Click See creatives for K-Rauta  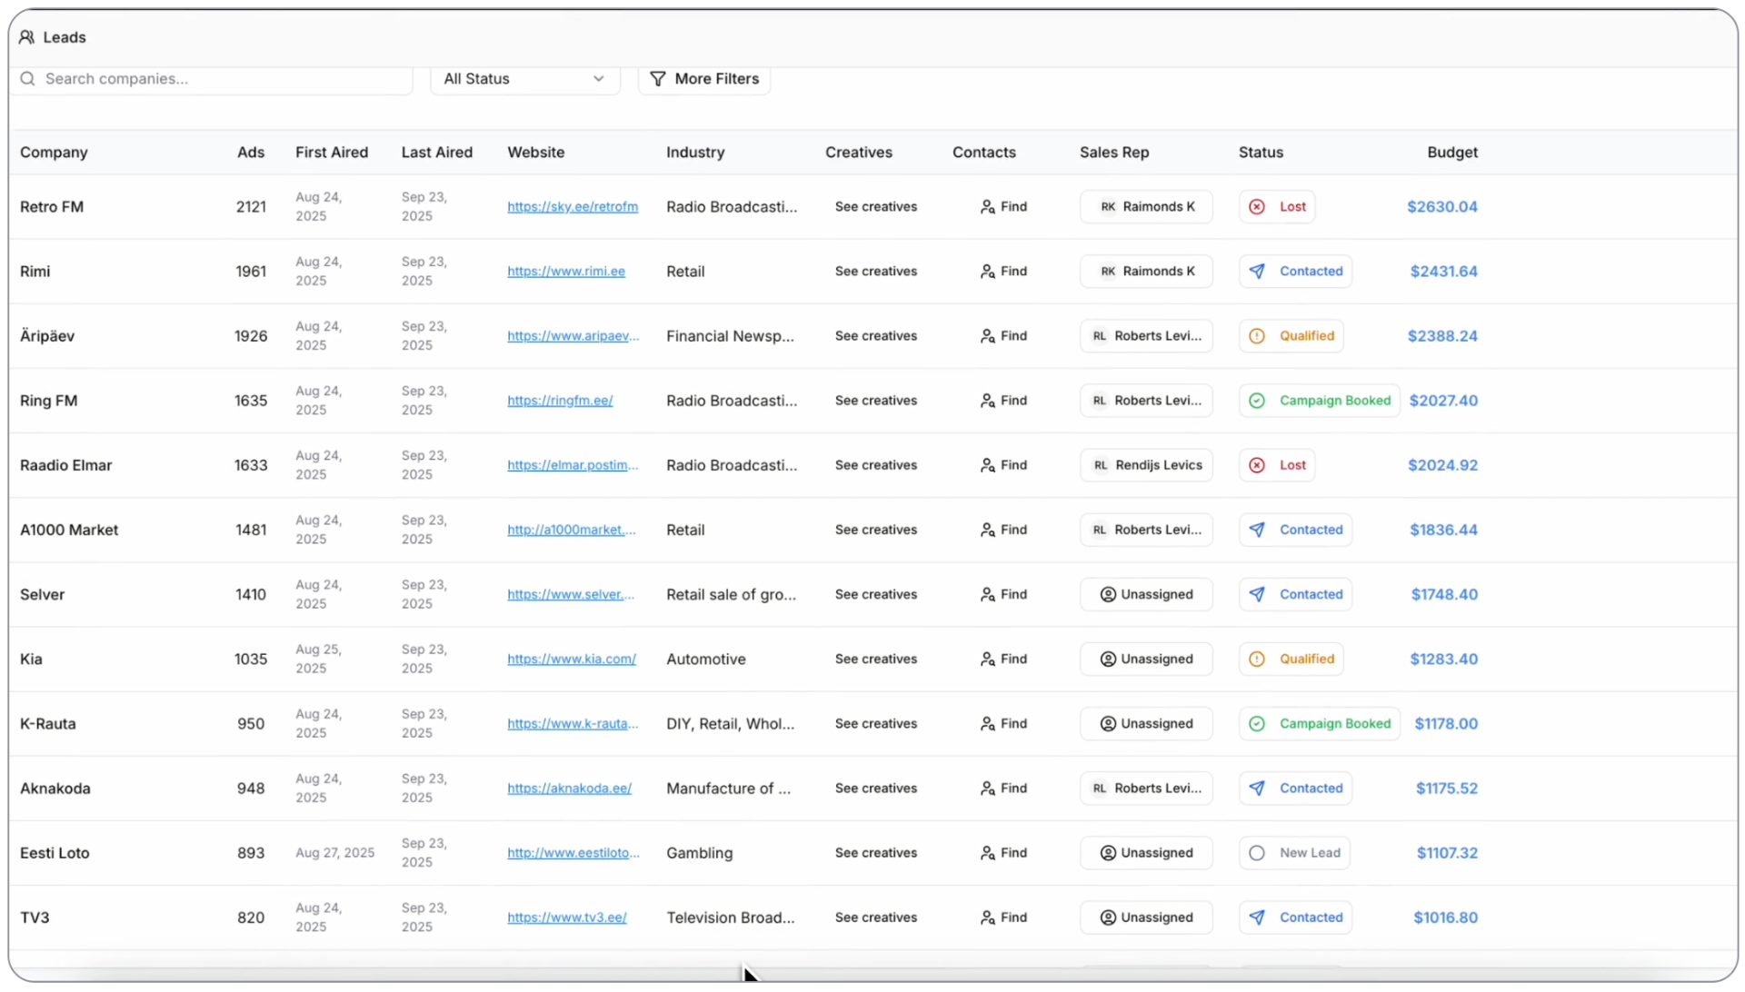[876, 724]
